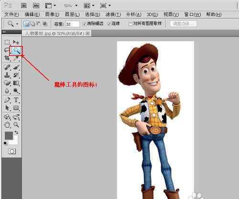Viewport: 239px width, 199px height.
Task: Toggle 消除锯齿 anti-alias checkbox
Action: point(84,24)
